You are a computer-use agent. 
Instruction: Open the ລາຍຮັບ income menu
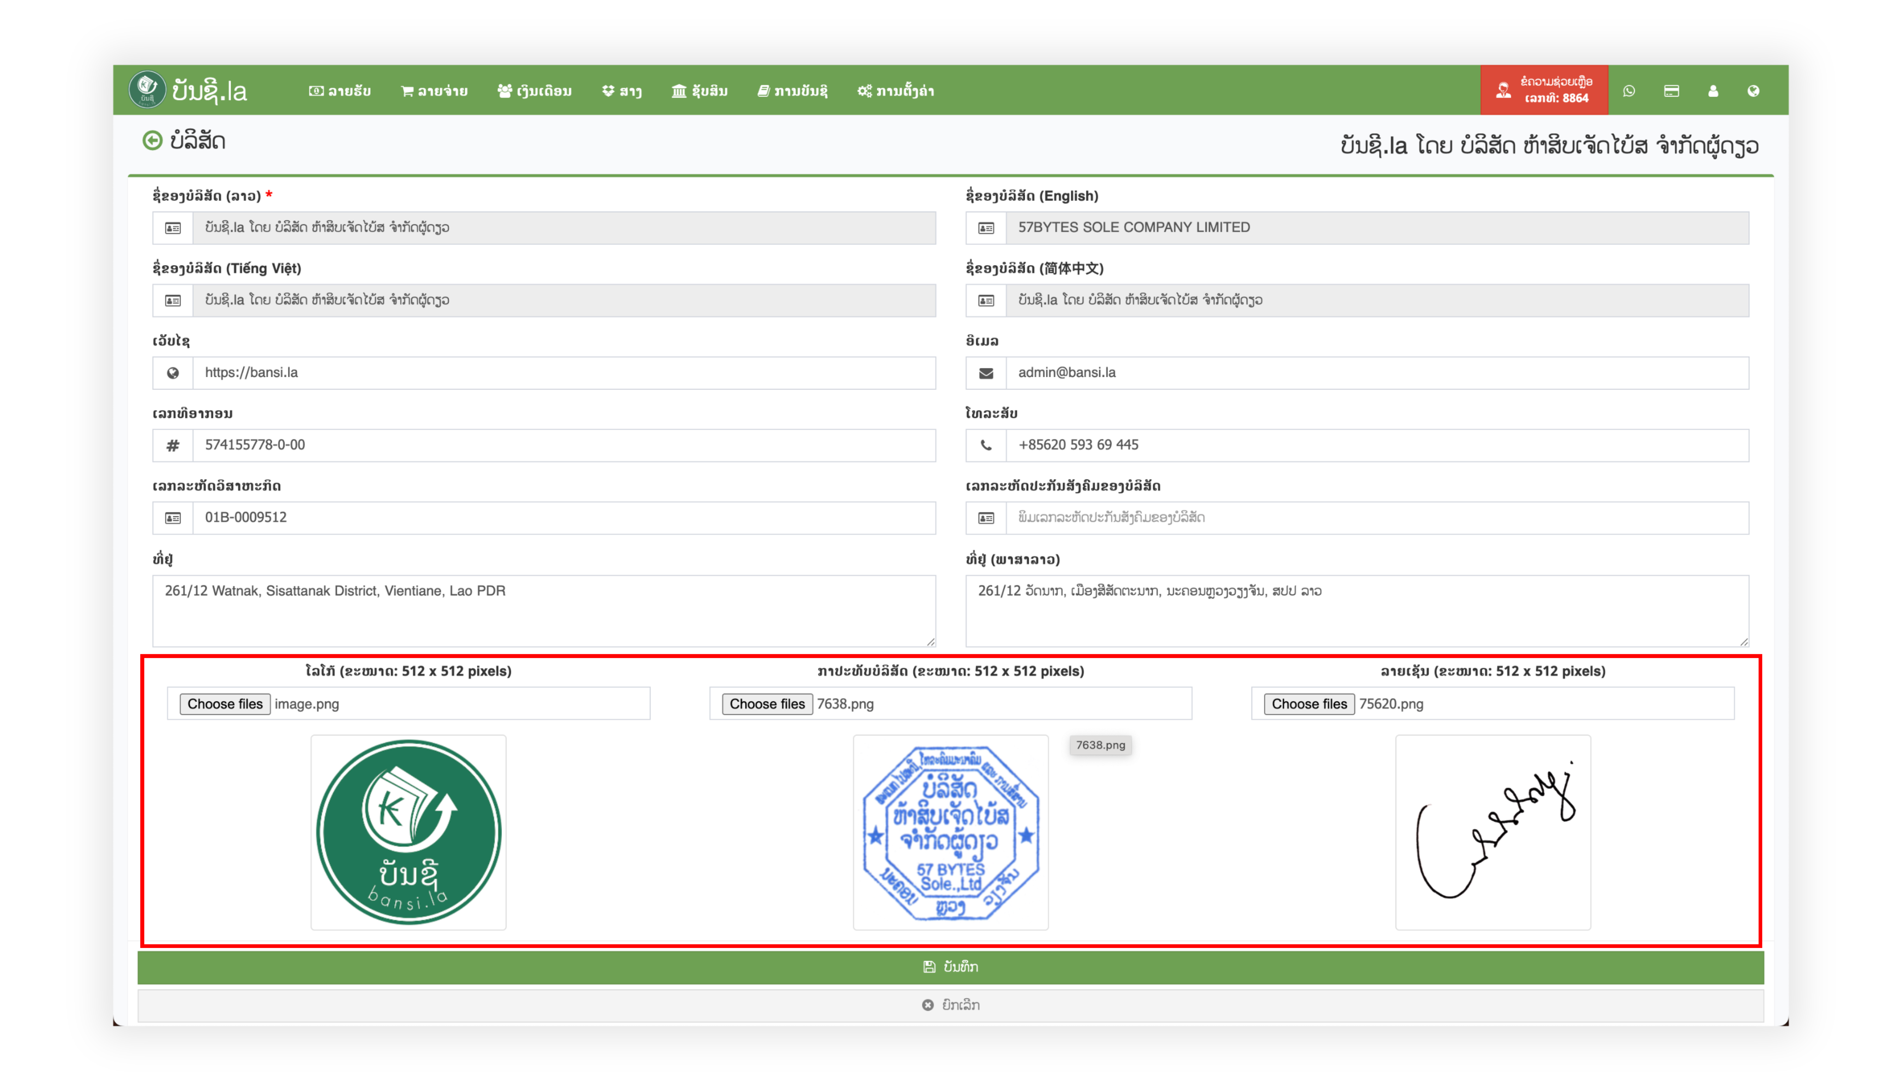tap(340, 91)
